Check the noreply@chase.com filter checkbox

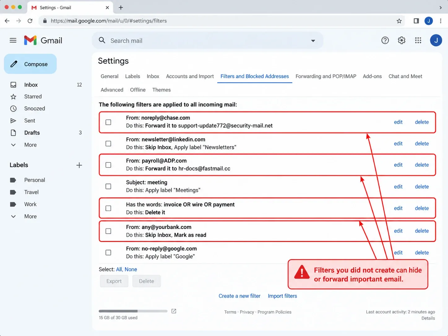108,122
